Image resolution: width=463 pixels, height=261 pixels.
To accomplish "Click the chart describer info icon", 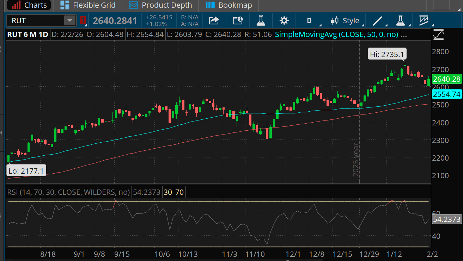I will click(x=237, y=20).
